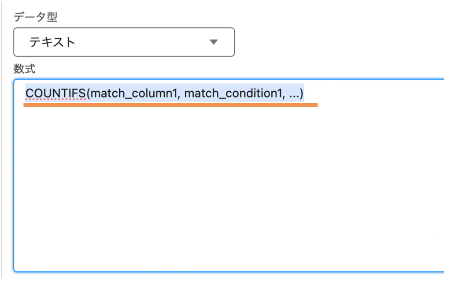Screen dimensions: 451x281
Task: Select the テキスト value in the combo box
Action: point(52,42)
